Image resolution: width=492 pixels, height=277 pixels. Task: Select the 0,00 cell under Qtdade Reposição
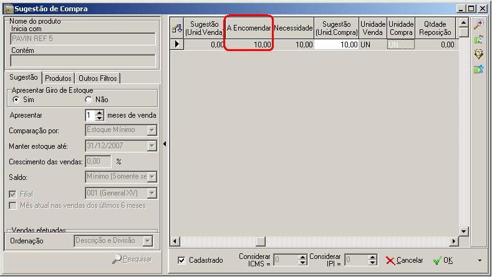click(435, 44)
